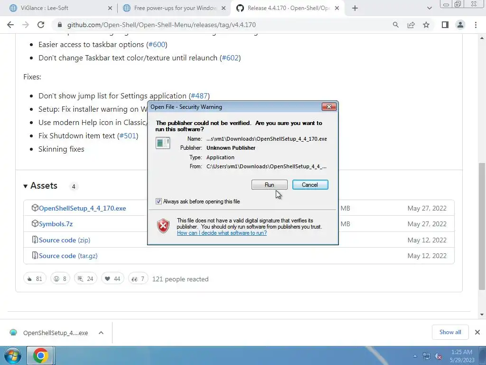Viewport: 486px width, 365px height.
Task: Close the downloads bar
Action: tap(477, 332)
